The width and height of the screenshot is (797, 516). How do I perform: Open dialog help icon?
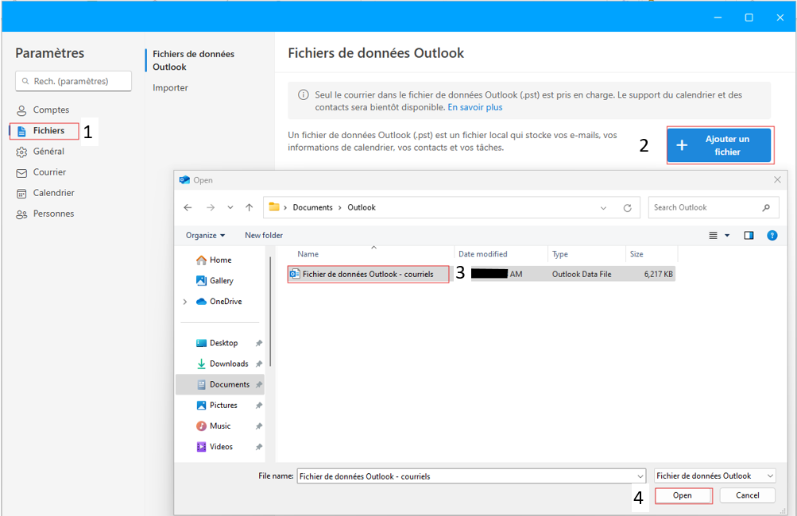772,235
